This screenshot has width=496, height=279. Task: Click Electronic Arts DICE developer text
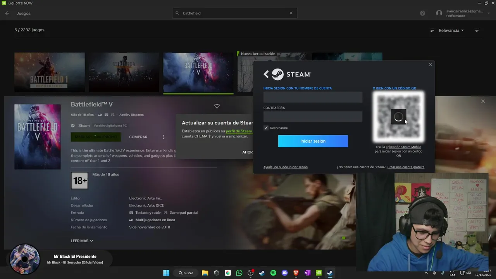coord(146,205)
